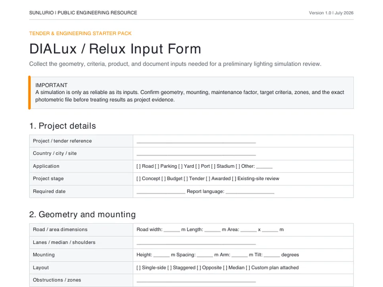Click the '1. Project details' heading

(x=63, y=126)
